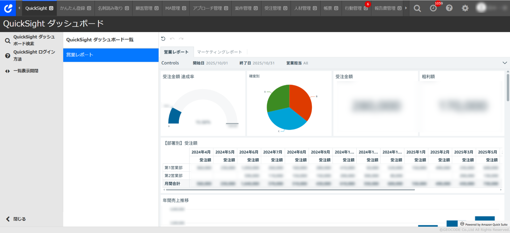
Task: Click the redo arrow in dashboard toolbar
Action: pos(181,39)
